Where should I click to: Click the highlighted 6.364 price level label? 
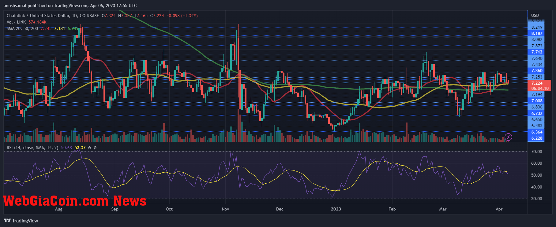[x=537, y=132]
